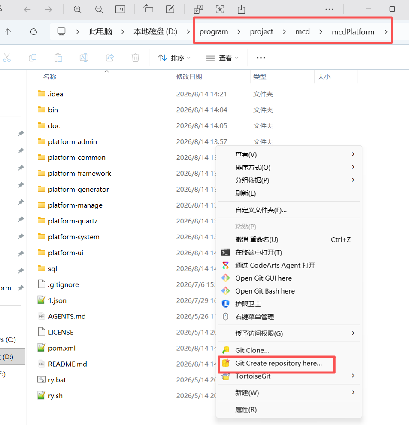Click the copy icon in Explorer toolbar
The height and width of the screenshot is (425, 409).
pyautogui.click(x=33, y=58)
